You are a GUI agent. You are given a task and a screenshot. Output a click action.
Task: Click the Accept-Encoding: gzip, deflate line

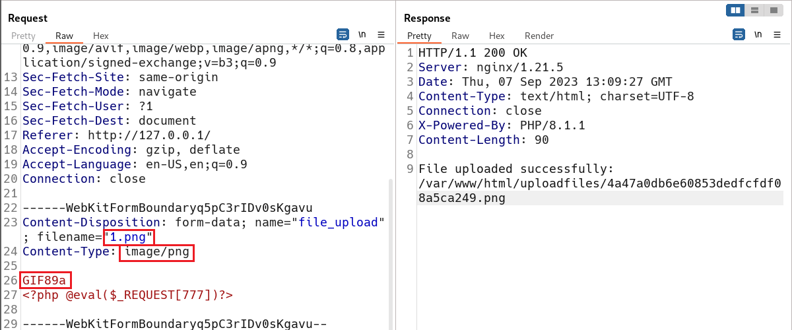coord(131,150)
